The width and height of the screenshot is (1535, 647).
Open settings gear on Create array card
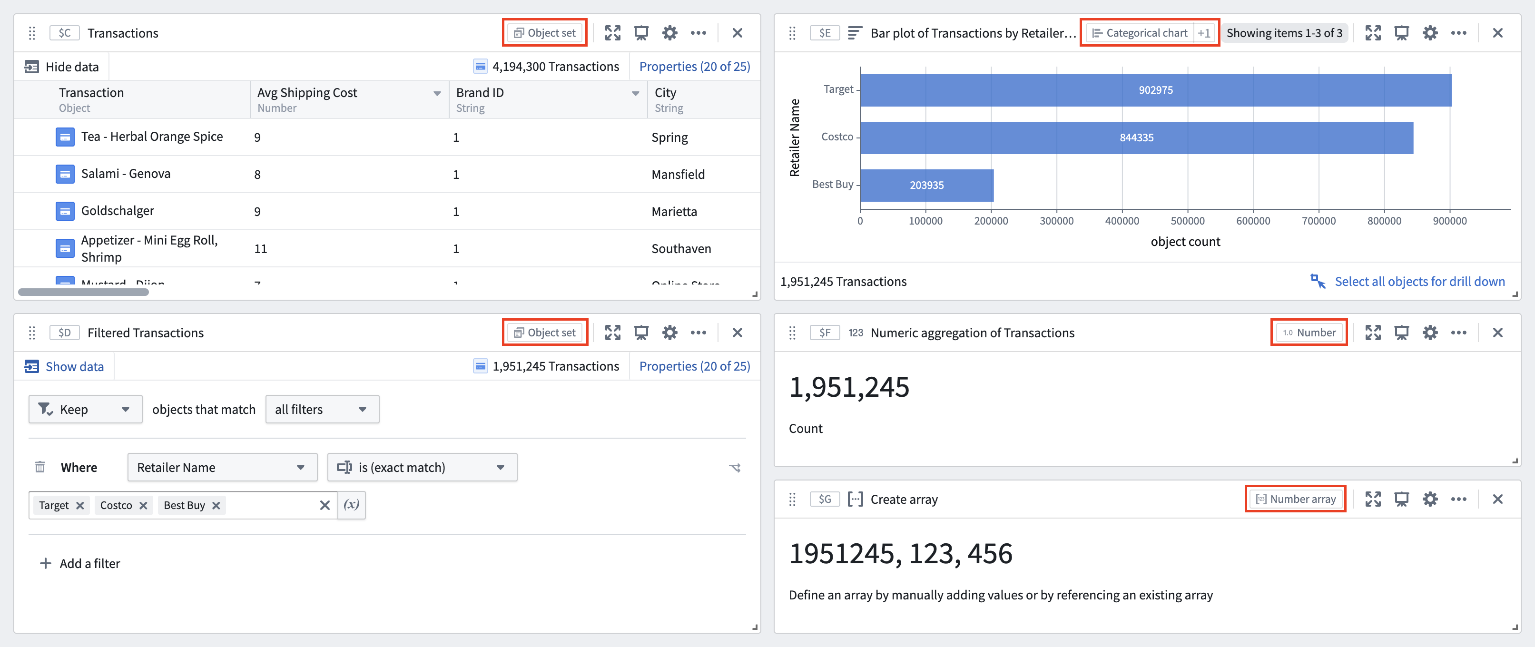pos(1430,499)
